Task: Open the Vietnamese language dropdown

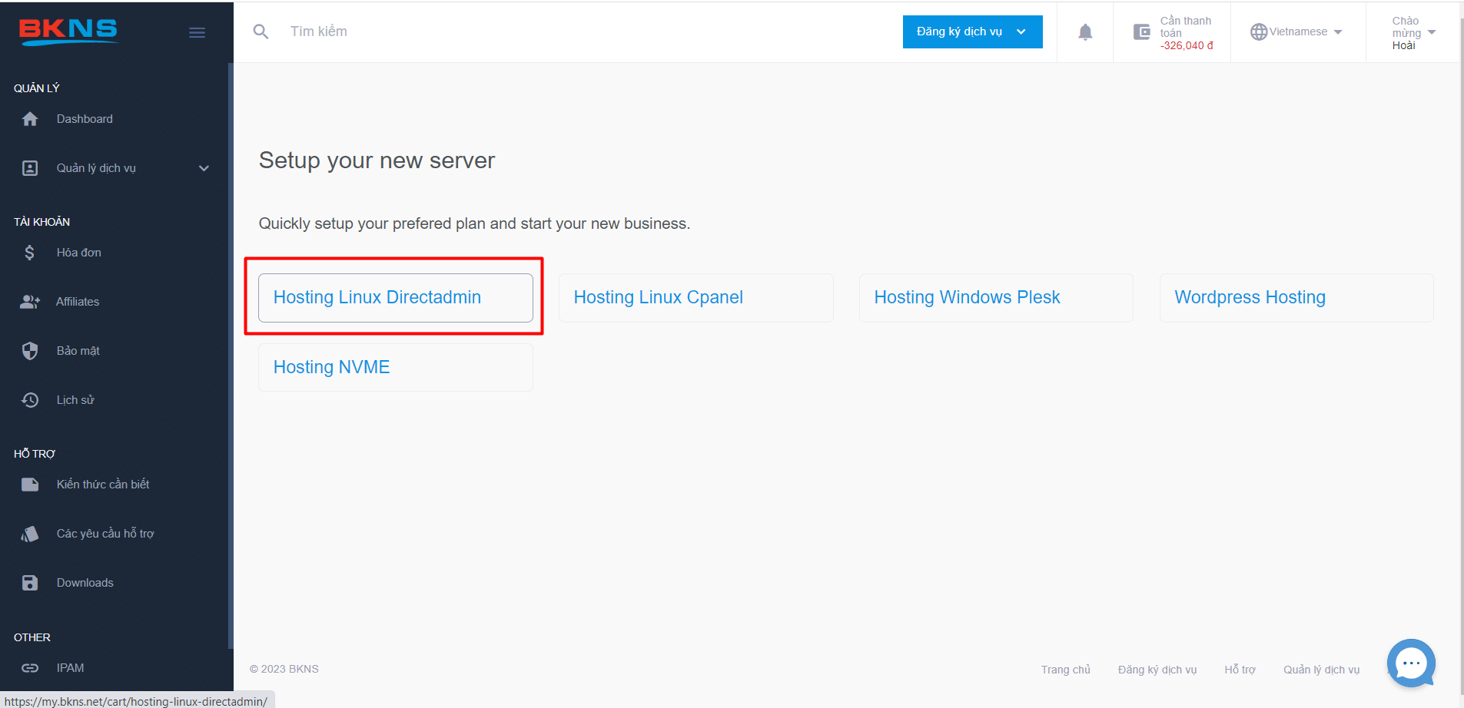Action: coord(1296,32)
